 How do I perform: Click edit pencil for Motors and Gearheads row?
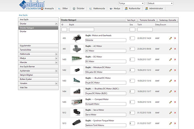pyautogui.click(x=170, y=38)
